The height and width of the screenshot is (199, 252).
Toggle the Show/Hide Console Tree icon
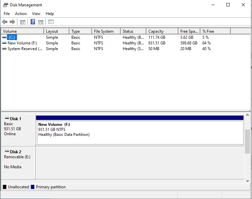click(x=23, y=22)
